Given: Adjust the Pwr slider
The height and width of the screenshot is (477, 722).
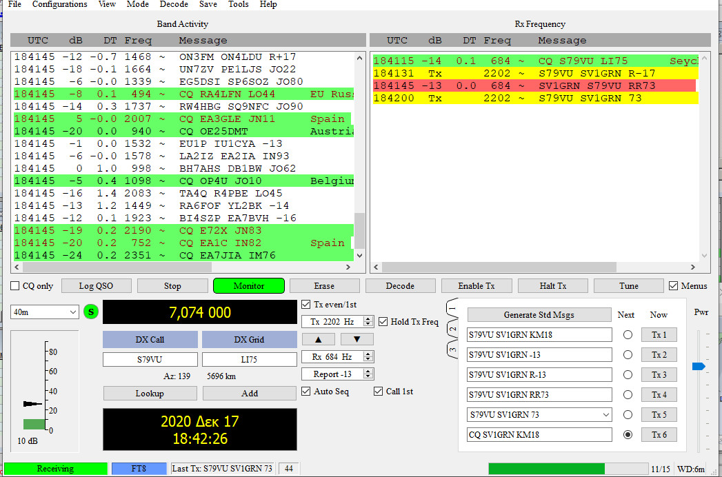Looking at the screenshot, I should pos(698,367).
